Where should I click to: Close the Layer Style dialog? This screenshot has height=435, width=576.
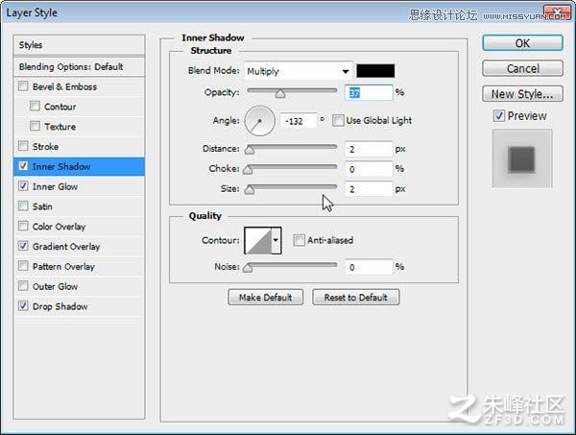coord(557,12)
